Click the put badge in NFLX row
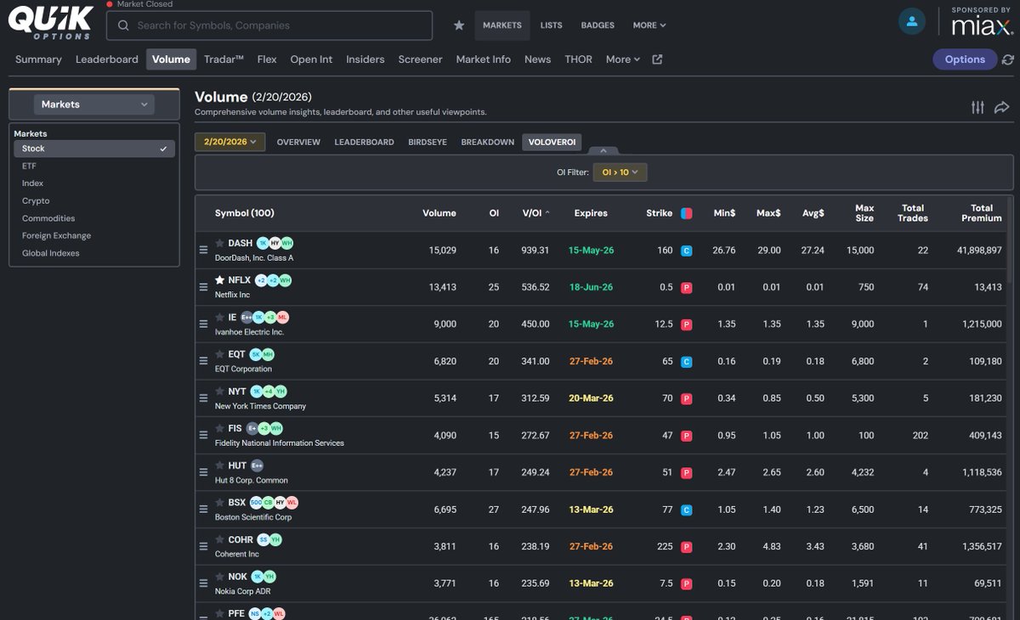 (x=687, y=288)
